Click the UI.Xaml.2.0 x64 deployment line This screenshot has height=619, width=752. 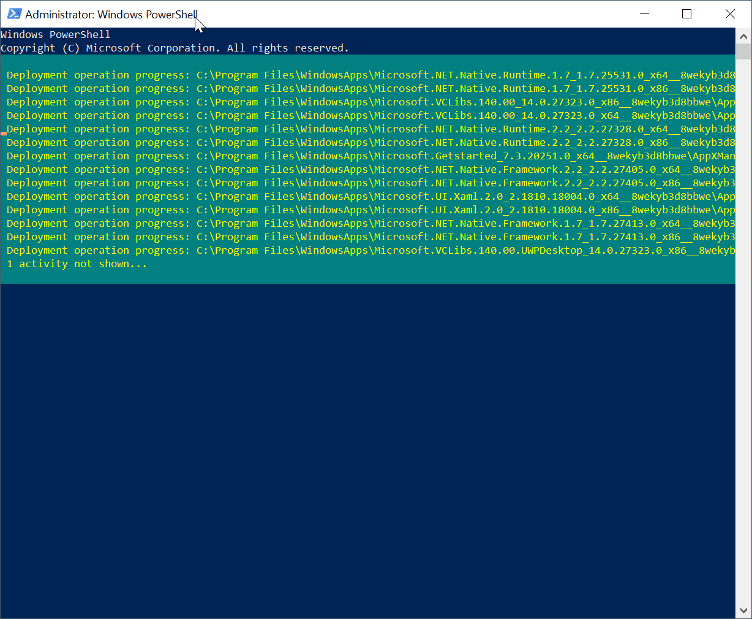[x=367, y=197]
